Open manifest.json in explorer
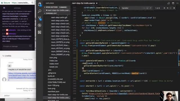The width and height of the screenshot is (180, 101). (x=53, y=91)
